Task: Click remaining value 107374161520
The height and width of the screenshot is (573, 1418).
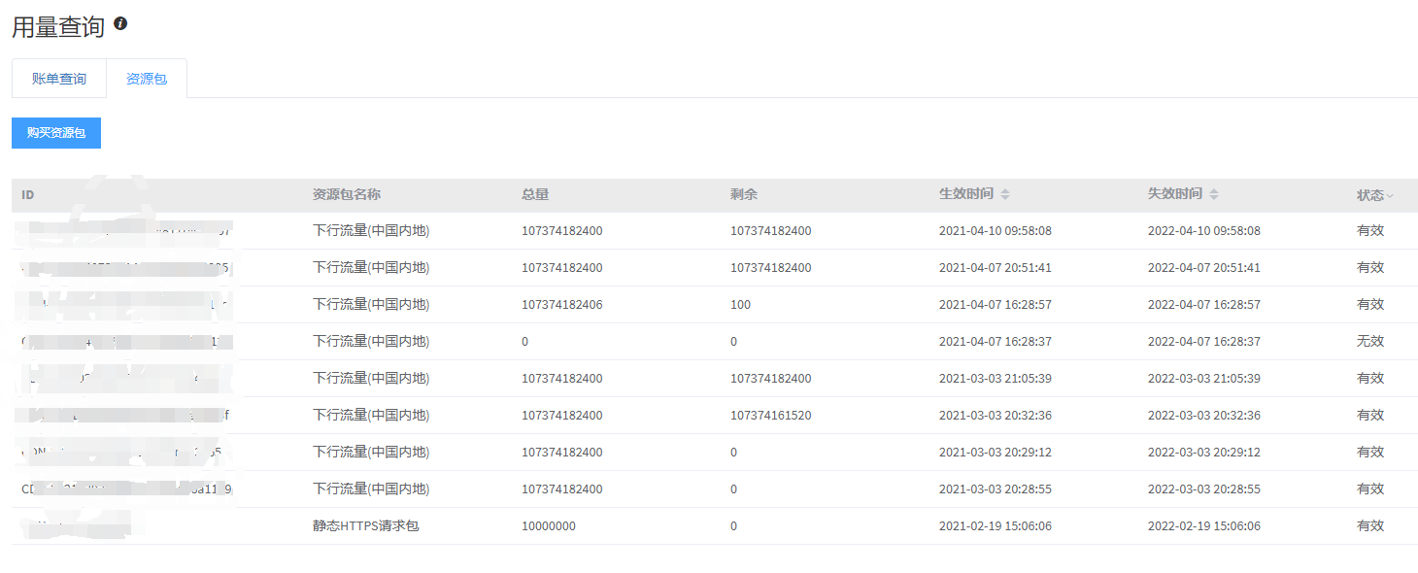Action: 770,416
